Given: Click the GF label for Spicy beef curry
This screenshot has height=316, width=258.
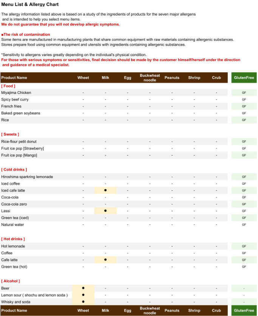Looking at the screenshot, I should tap(244, 100).
